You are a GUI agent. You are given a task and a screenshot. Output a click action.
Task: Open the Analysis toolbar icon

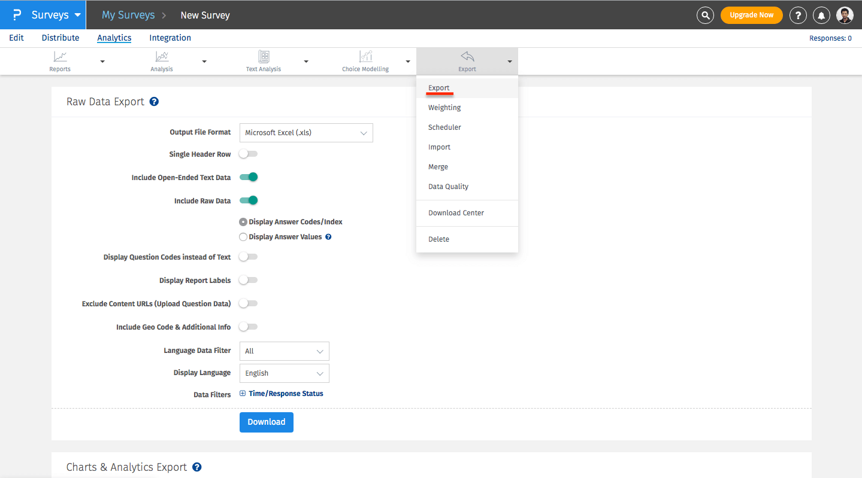pos(162,57)
